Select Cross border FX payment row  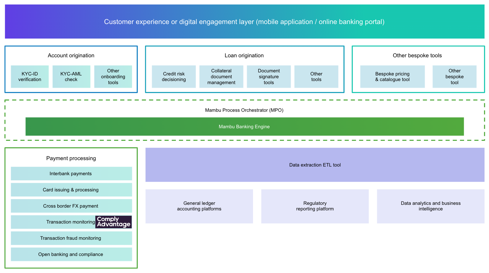71,206
